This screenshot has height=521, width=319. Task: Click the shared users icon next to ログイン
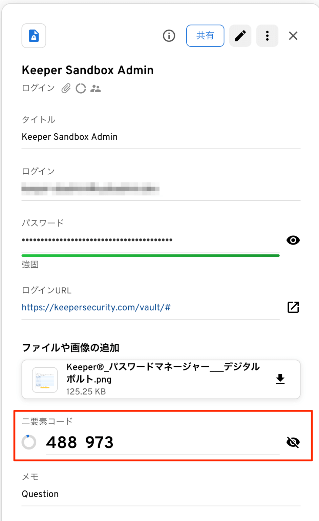pos(96,88)
